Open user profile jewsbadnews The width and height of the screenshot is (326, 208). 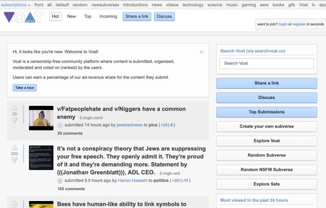129,125
